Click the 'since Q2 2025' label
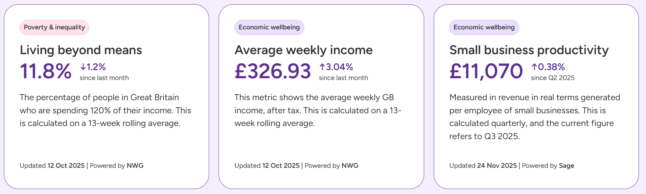 point(553,78)
